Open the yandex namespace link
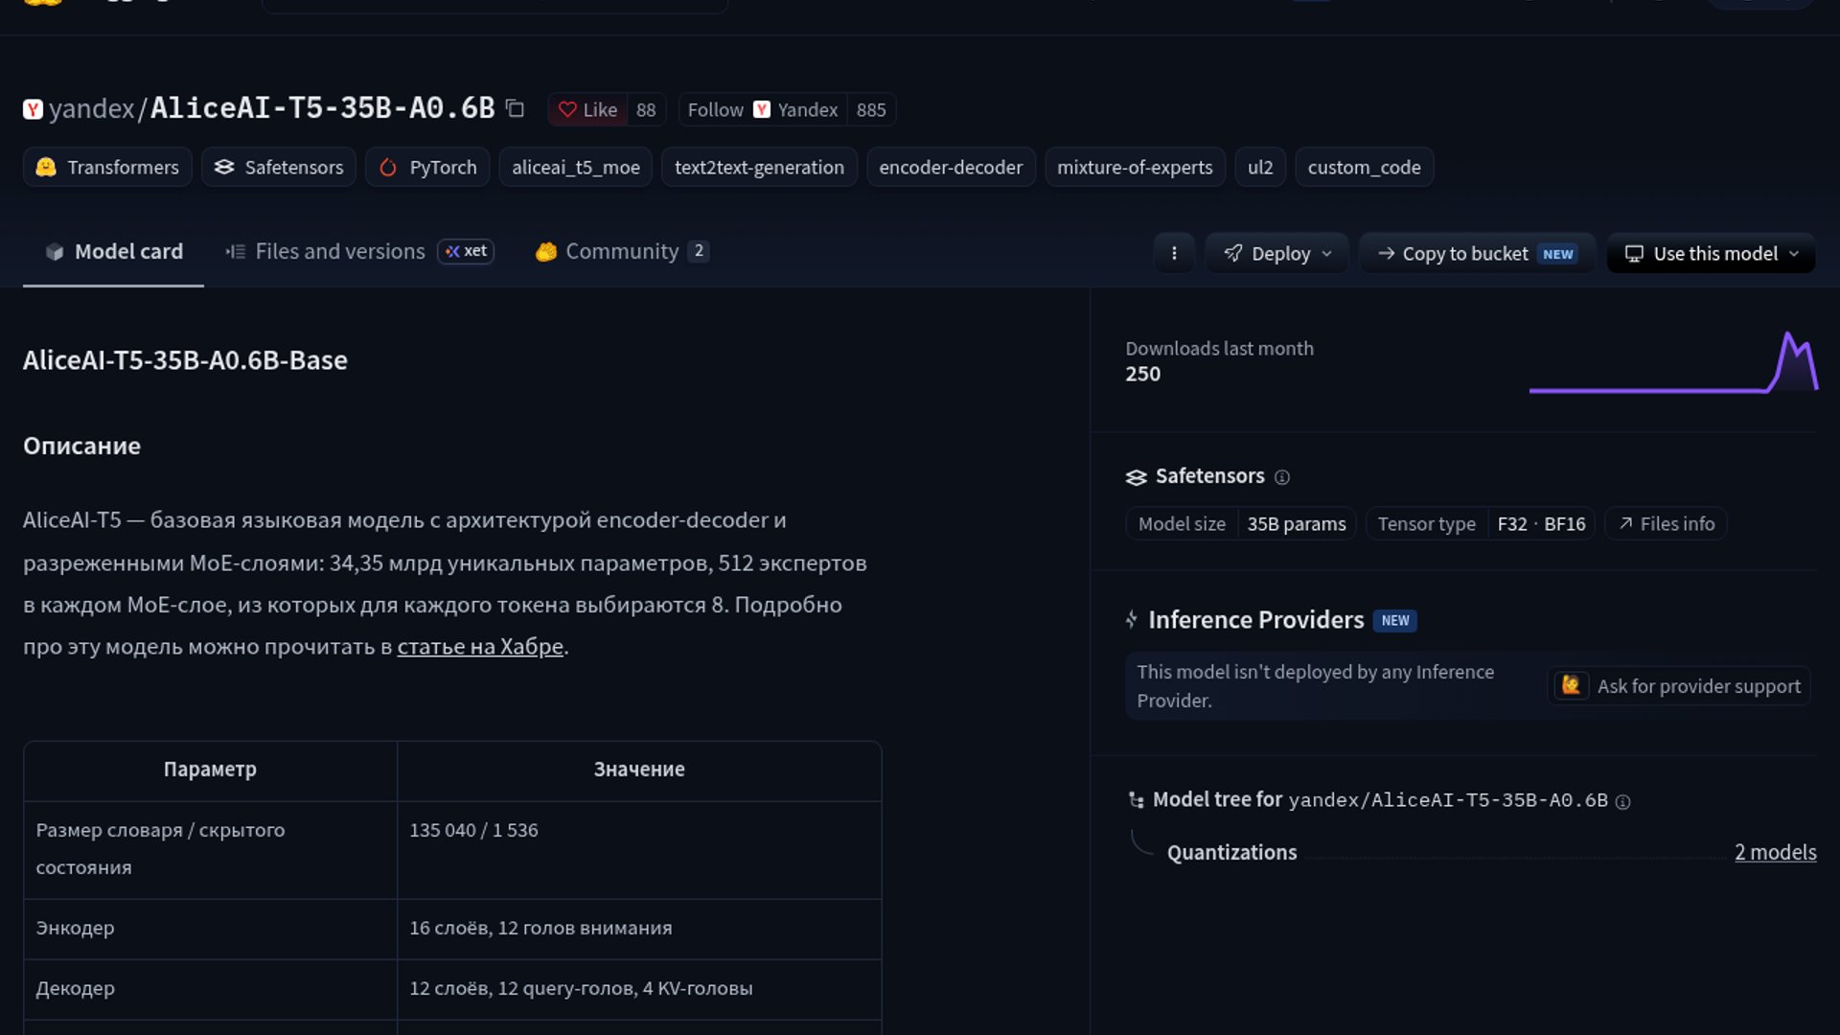Screen dimensions: 1840x1035 pyautogui.click(x=91, y=108)
